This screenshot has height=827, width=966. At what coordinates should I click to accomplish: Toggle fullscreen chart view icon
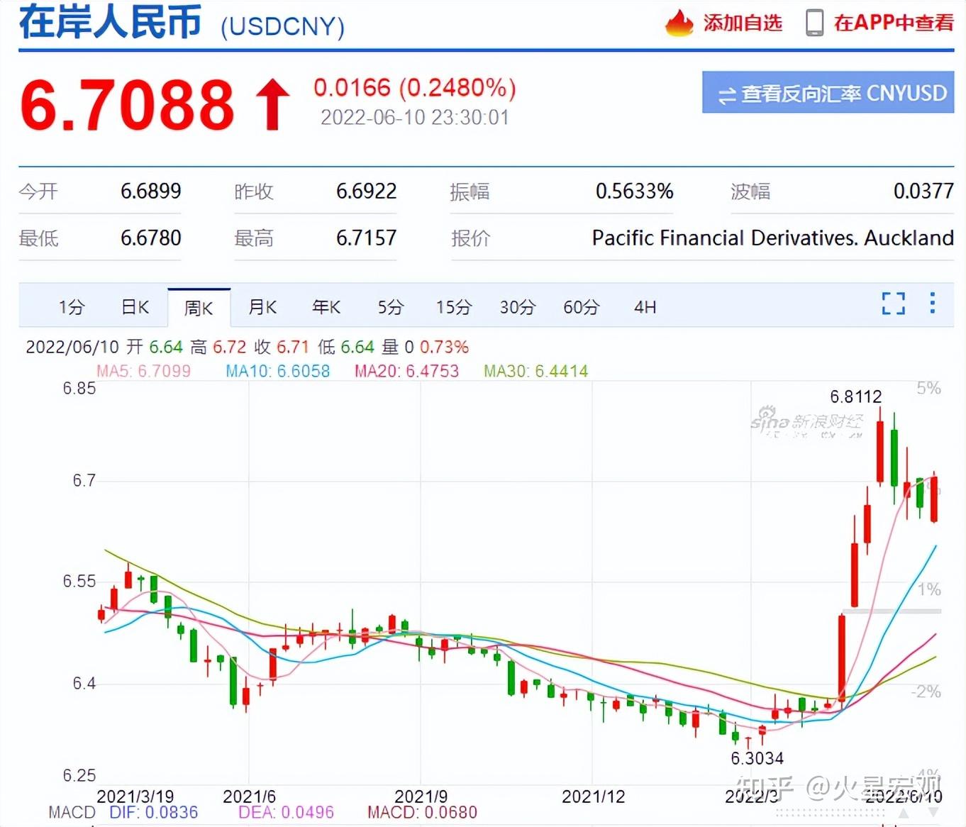(x=894, y=303)
